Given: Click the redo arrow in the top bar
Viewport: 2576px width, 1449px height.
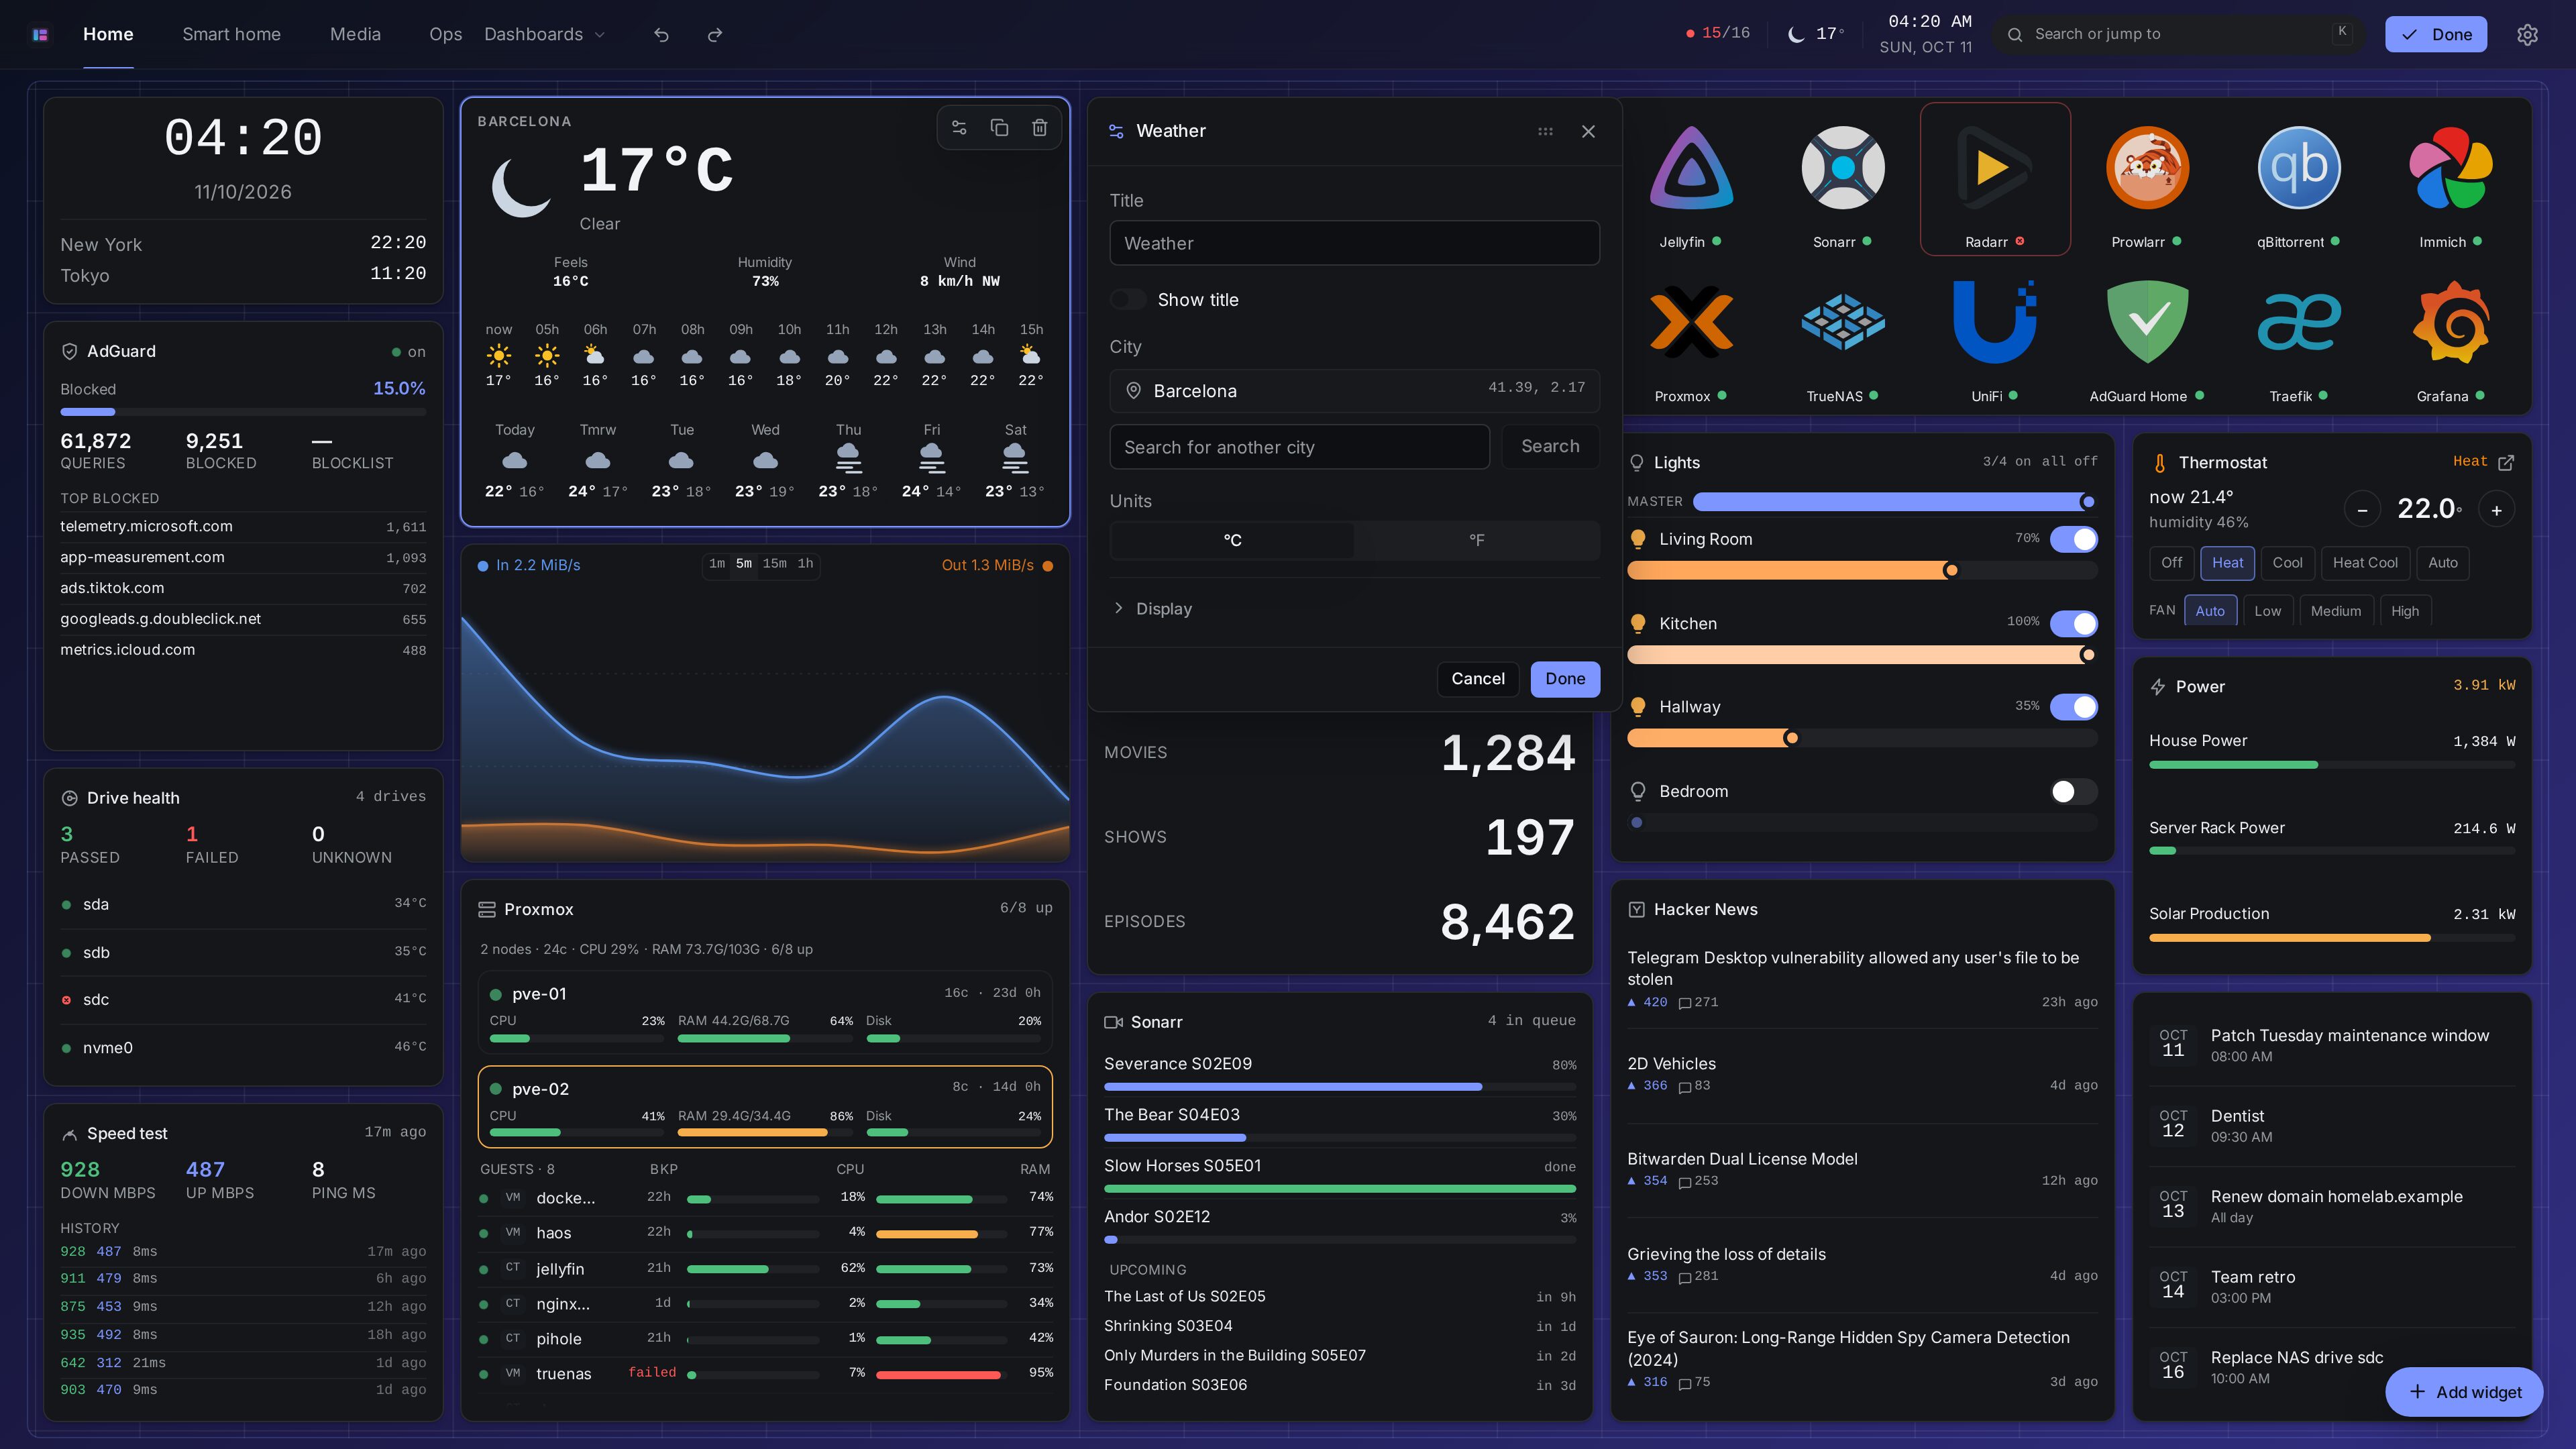Looking at the screenshot, I should click(x=714, y=35).
